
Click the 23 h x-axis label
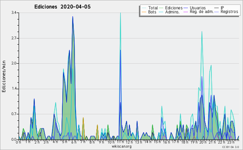click(230, 142)
